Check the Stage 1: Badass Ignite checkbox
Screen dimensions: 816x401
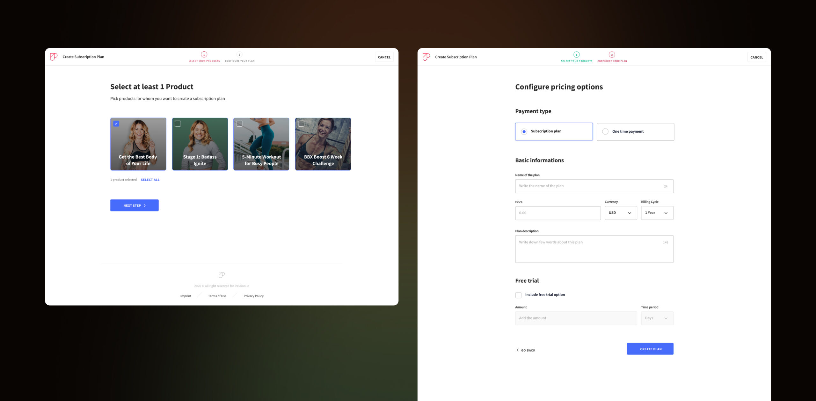pyautogui.click(x=178, y=123)
